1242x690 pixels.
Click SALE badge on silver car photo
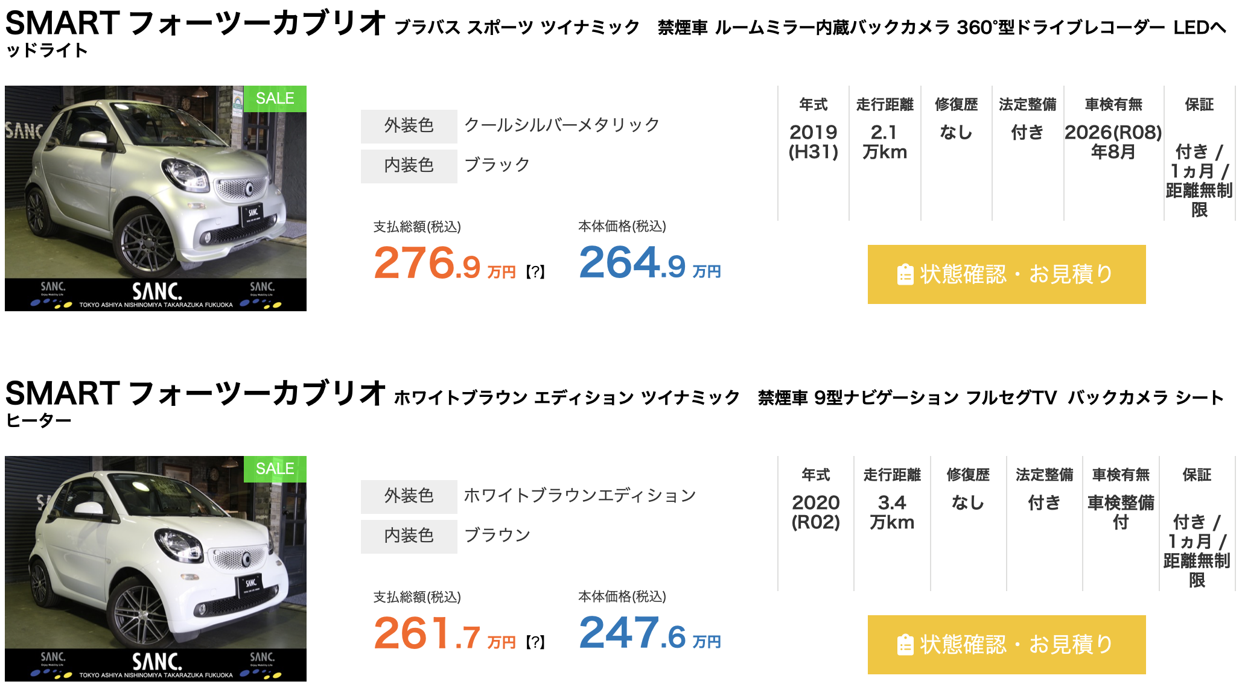(275, 98)
